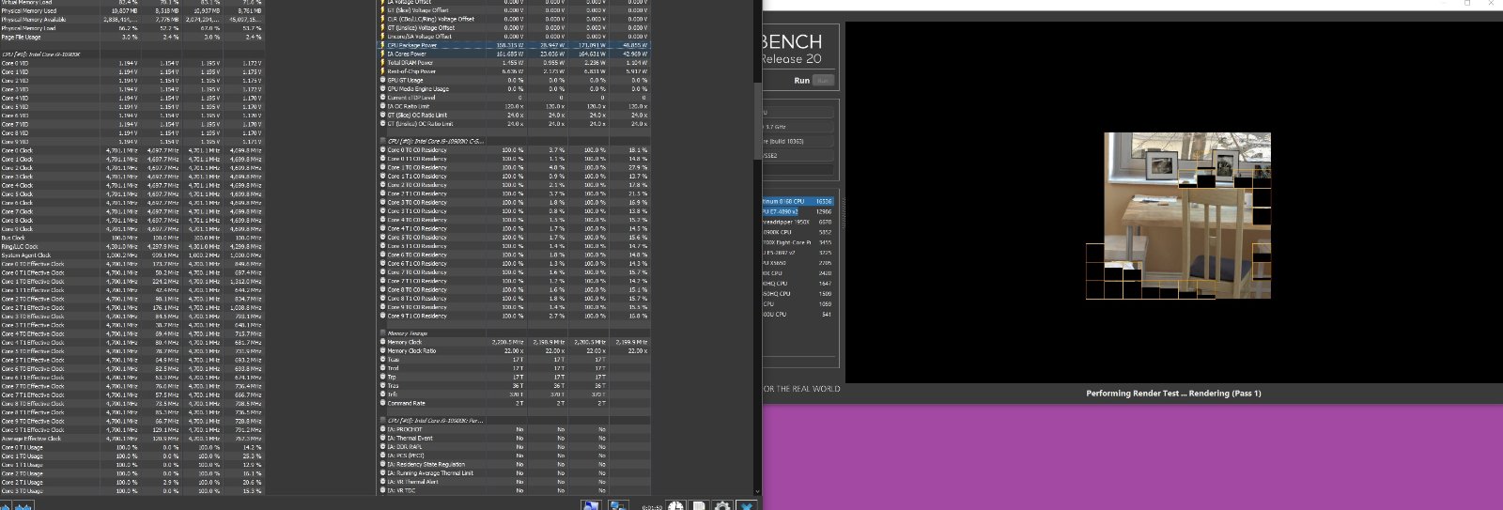Click the sensor icon beside Command Rate
The width and height of the screenshot is (1503, 510).
(383, 403)
